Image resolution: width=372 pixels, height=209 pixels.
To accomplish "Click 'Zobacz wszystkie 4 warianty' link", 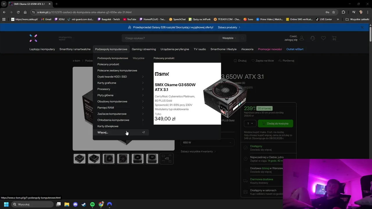I will coord(198,152).
